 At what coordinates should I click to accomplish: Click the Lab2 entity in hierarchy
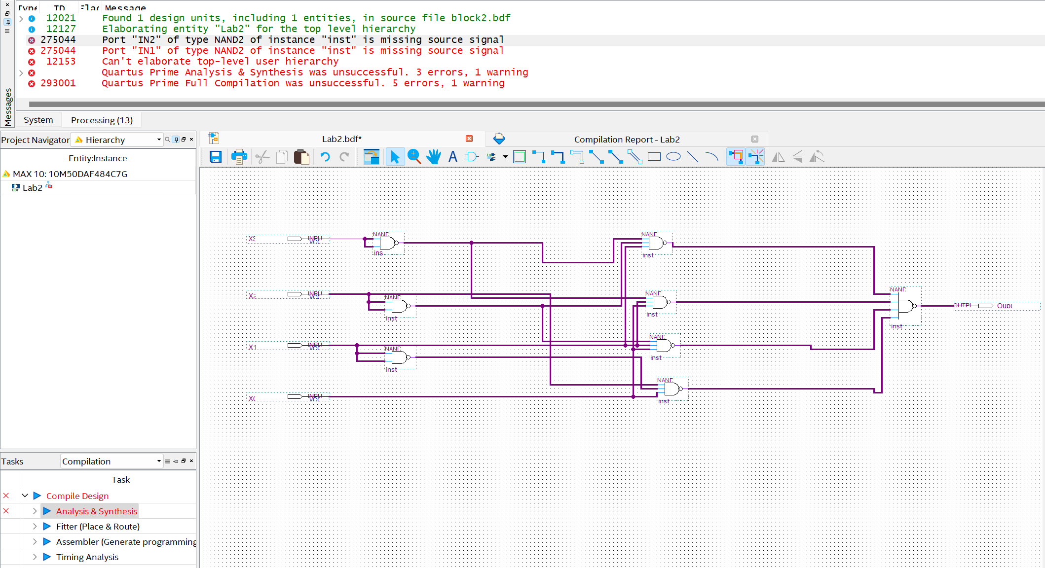coord(32,188)
